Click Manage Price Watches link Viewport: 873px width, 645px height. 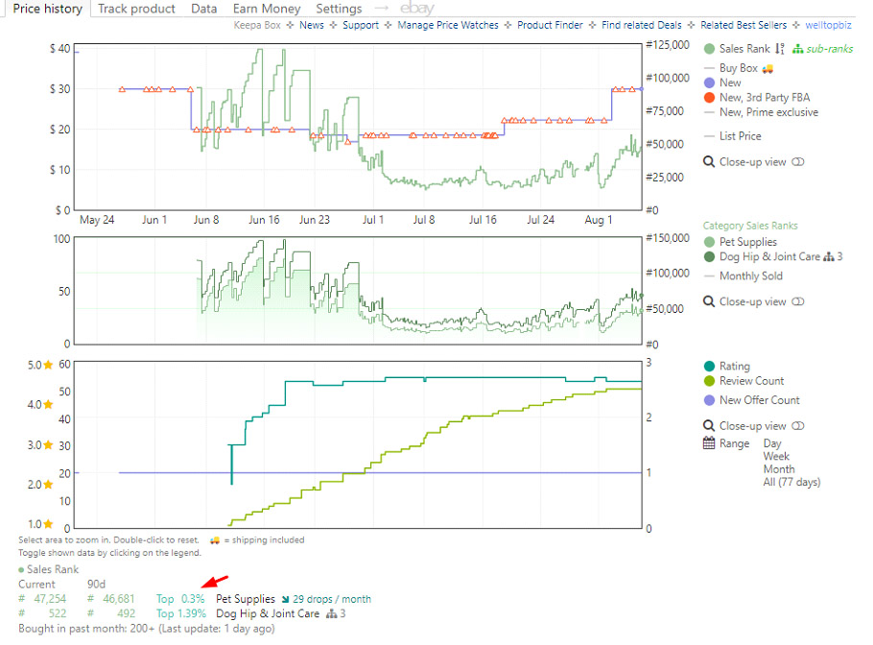point(448,25)
